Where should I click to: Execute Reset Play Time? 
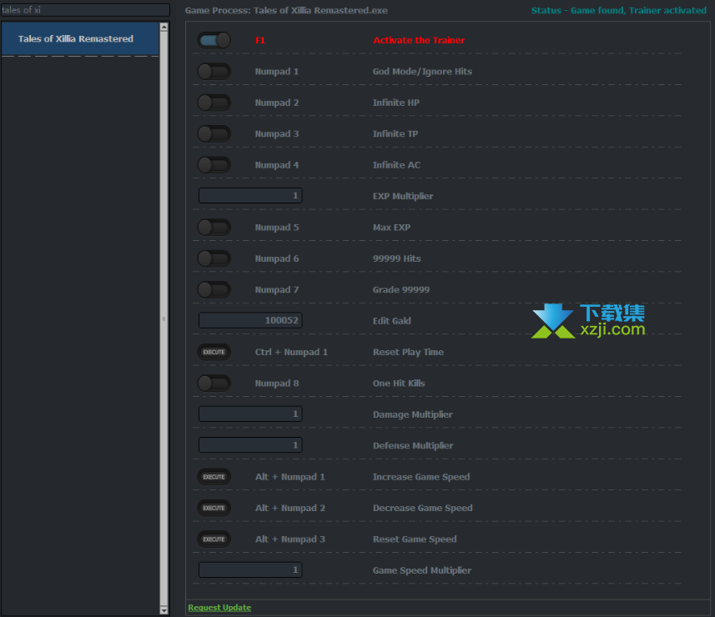tap(214, 352)
